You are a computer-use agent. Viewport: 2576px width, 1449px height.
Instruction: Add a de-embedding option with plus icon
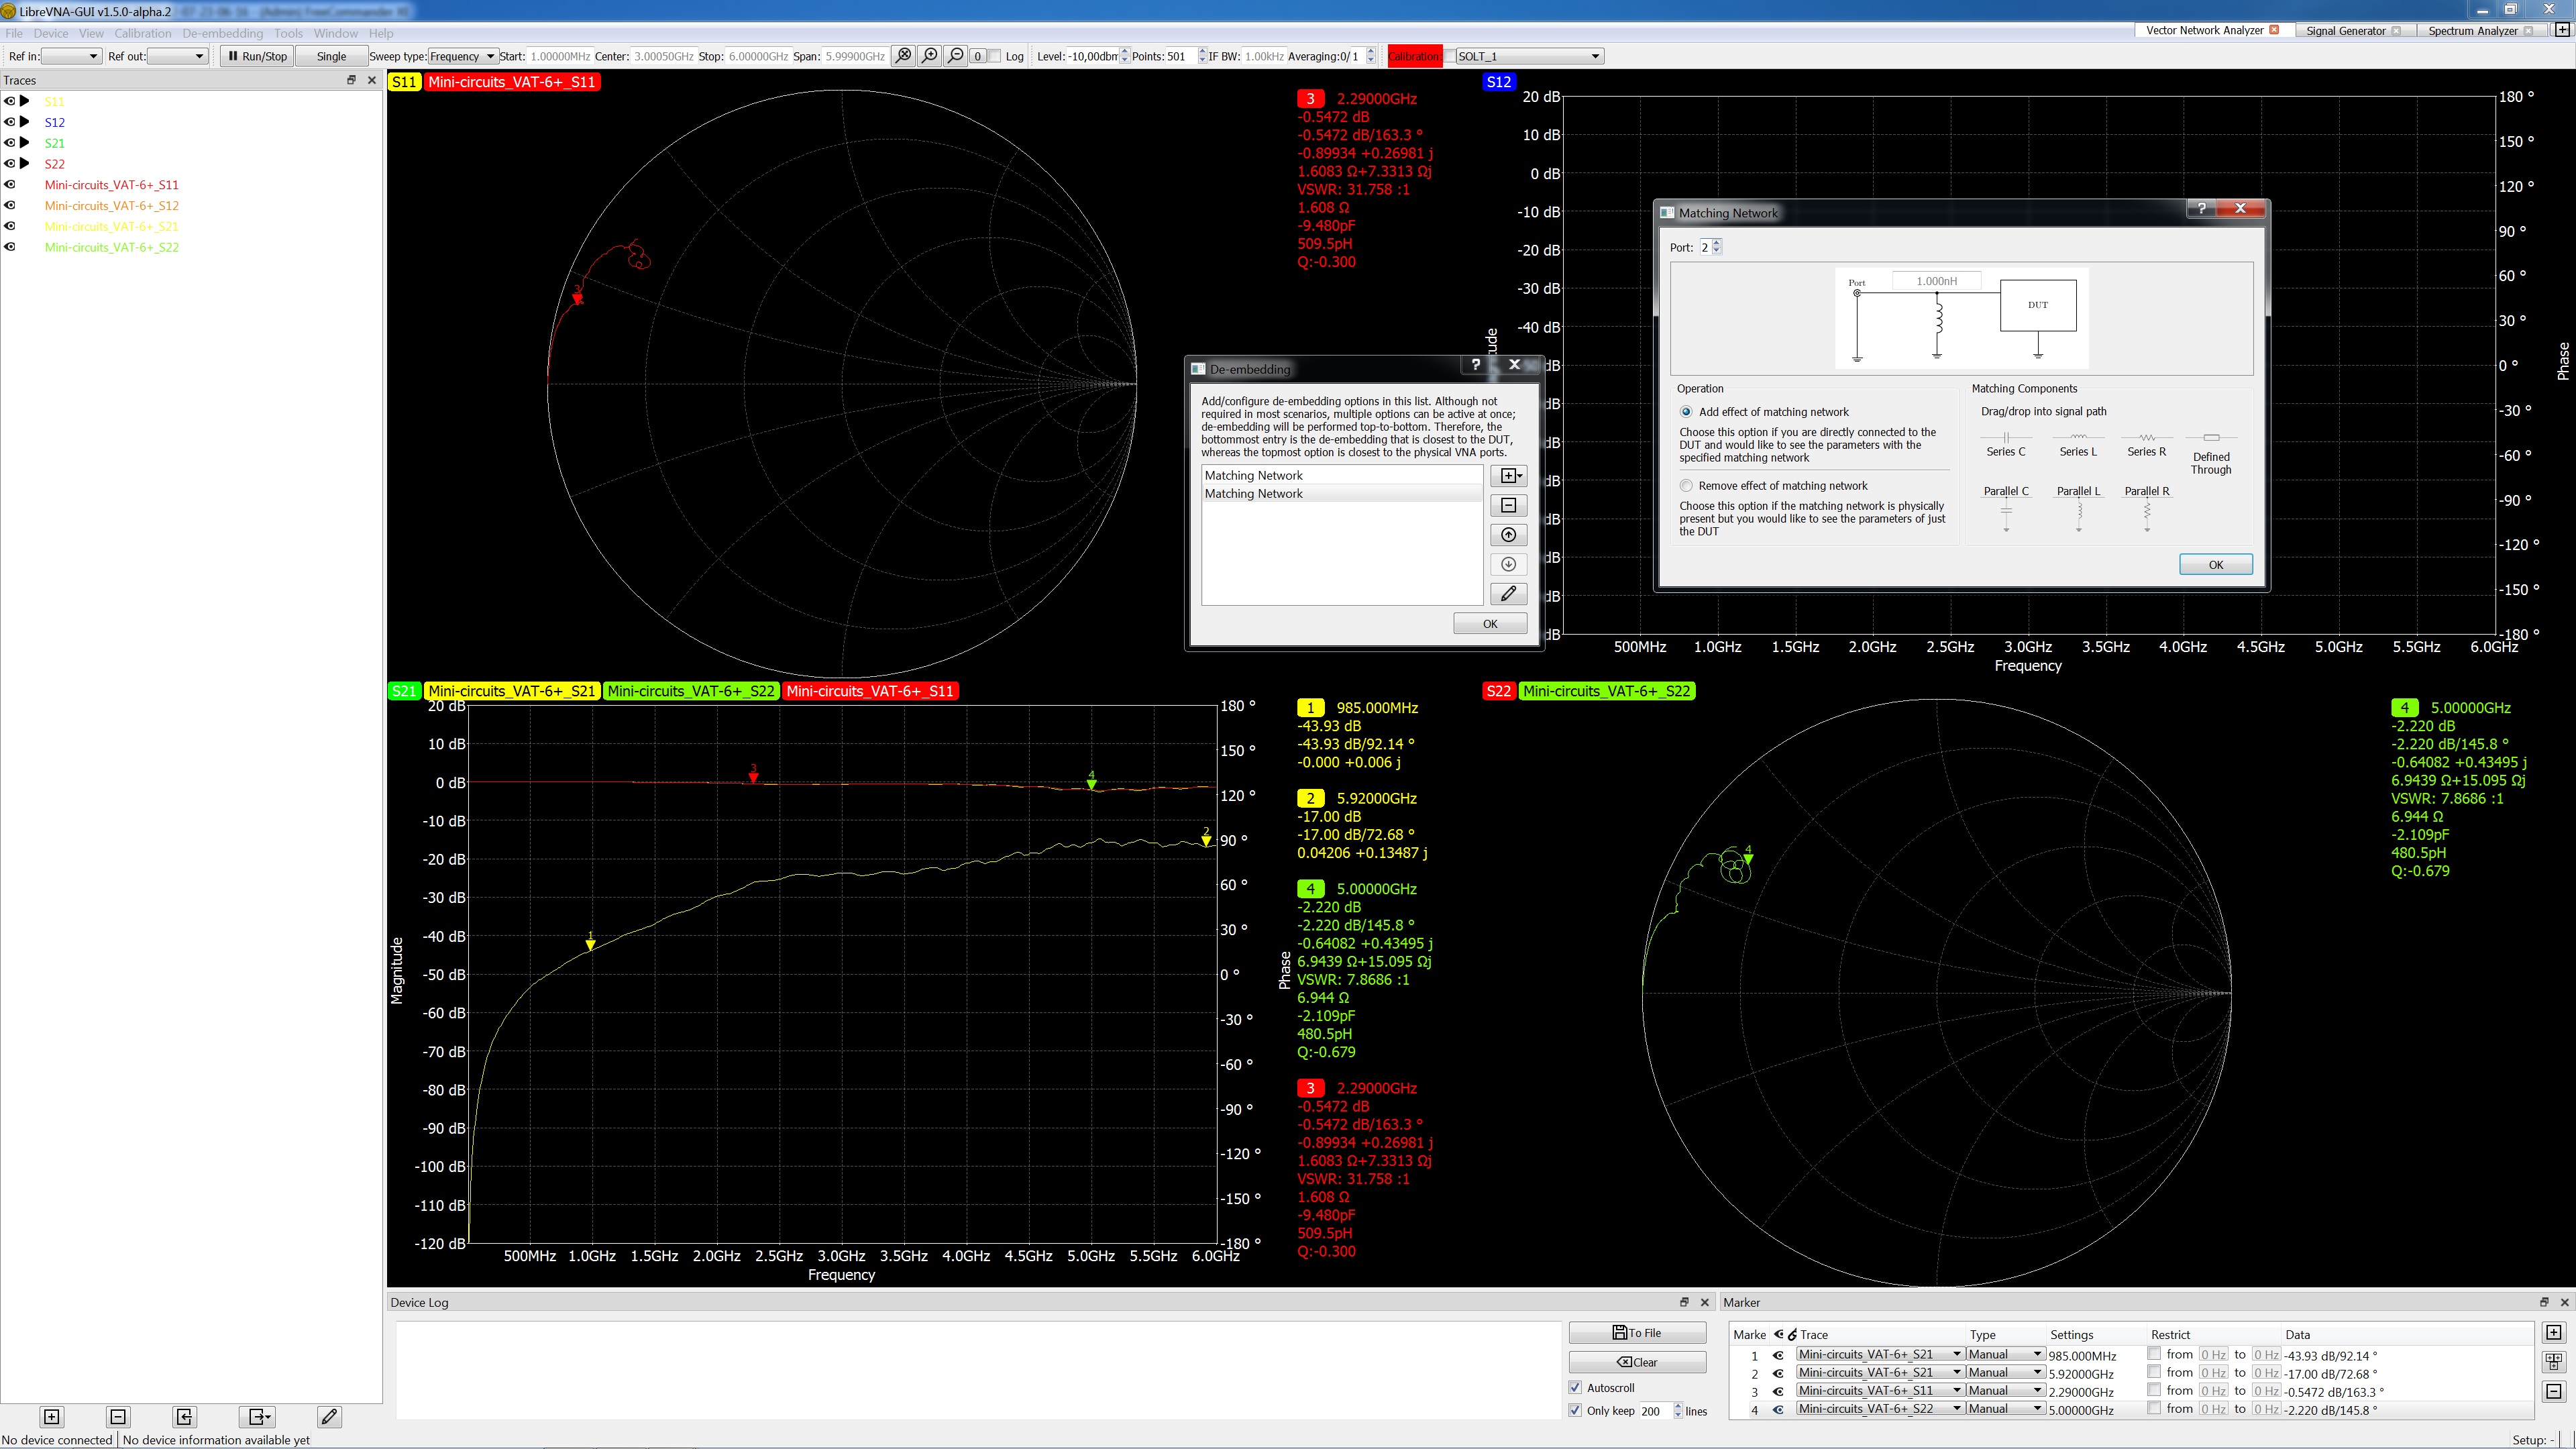[x=1508, y=476]
